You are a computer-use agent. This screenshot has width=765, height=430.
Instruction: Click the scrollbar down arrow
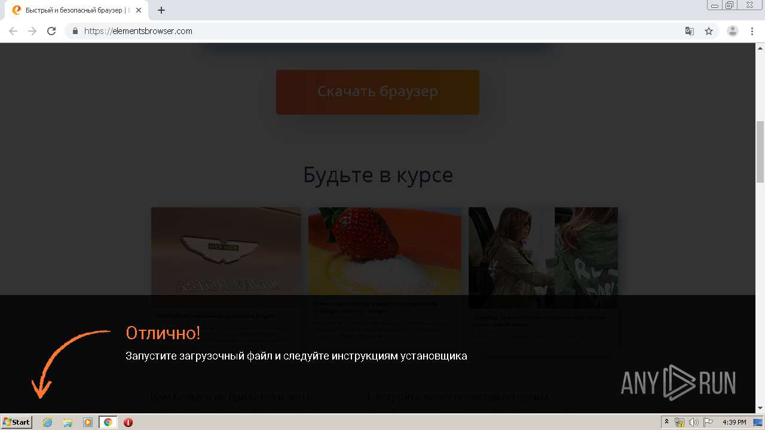point(760,408)
